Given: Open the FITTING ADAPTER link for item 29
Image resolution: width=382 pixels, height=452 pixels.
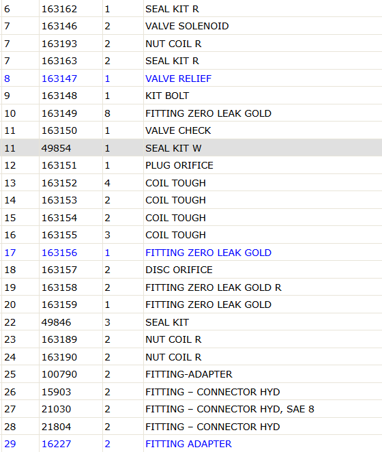Looking at the screenshot, I should (x=188, y=444).
